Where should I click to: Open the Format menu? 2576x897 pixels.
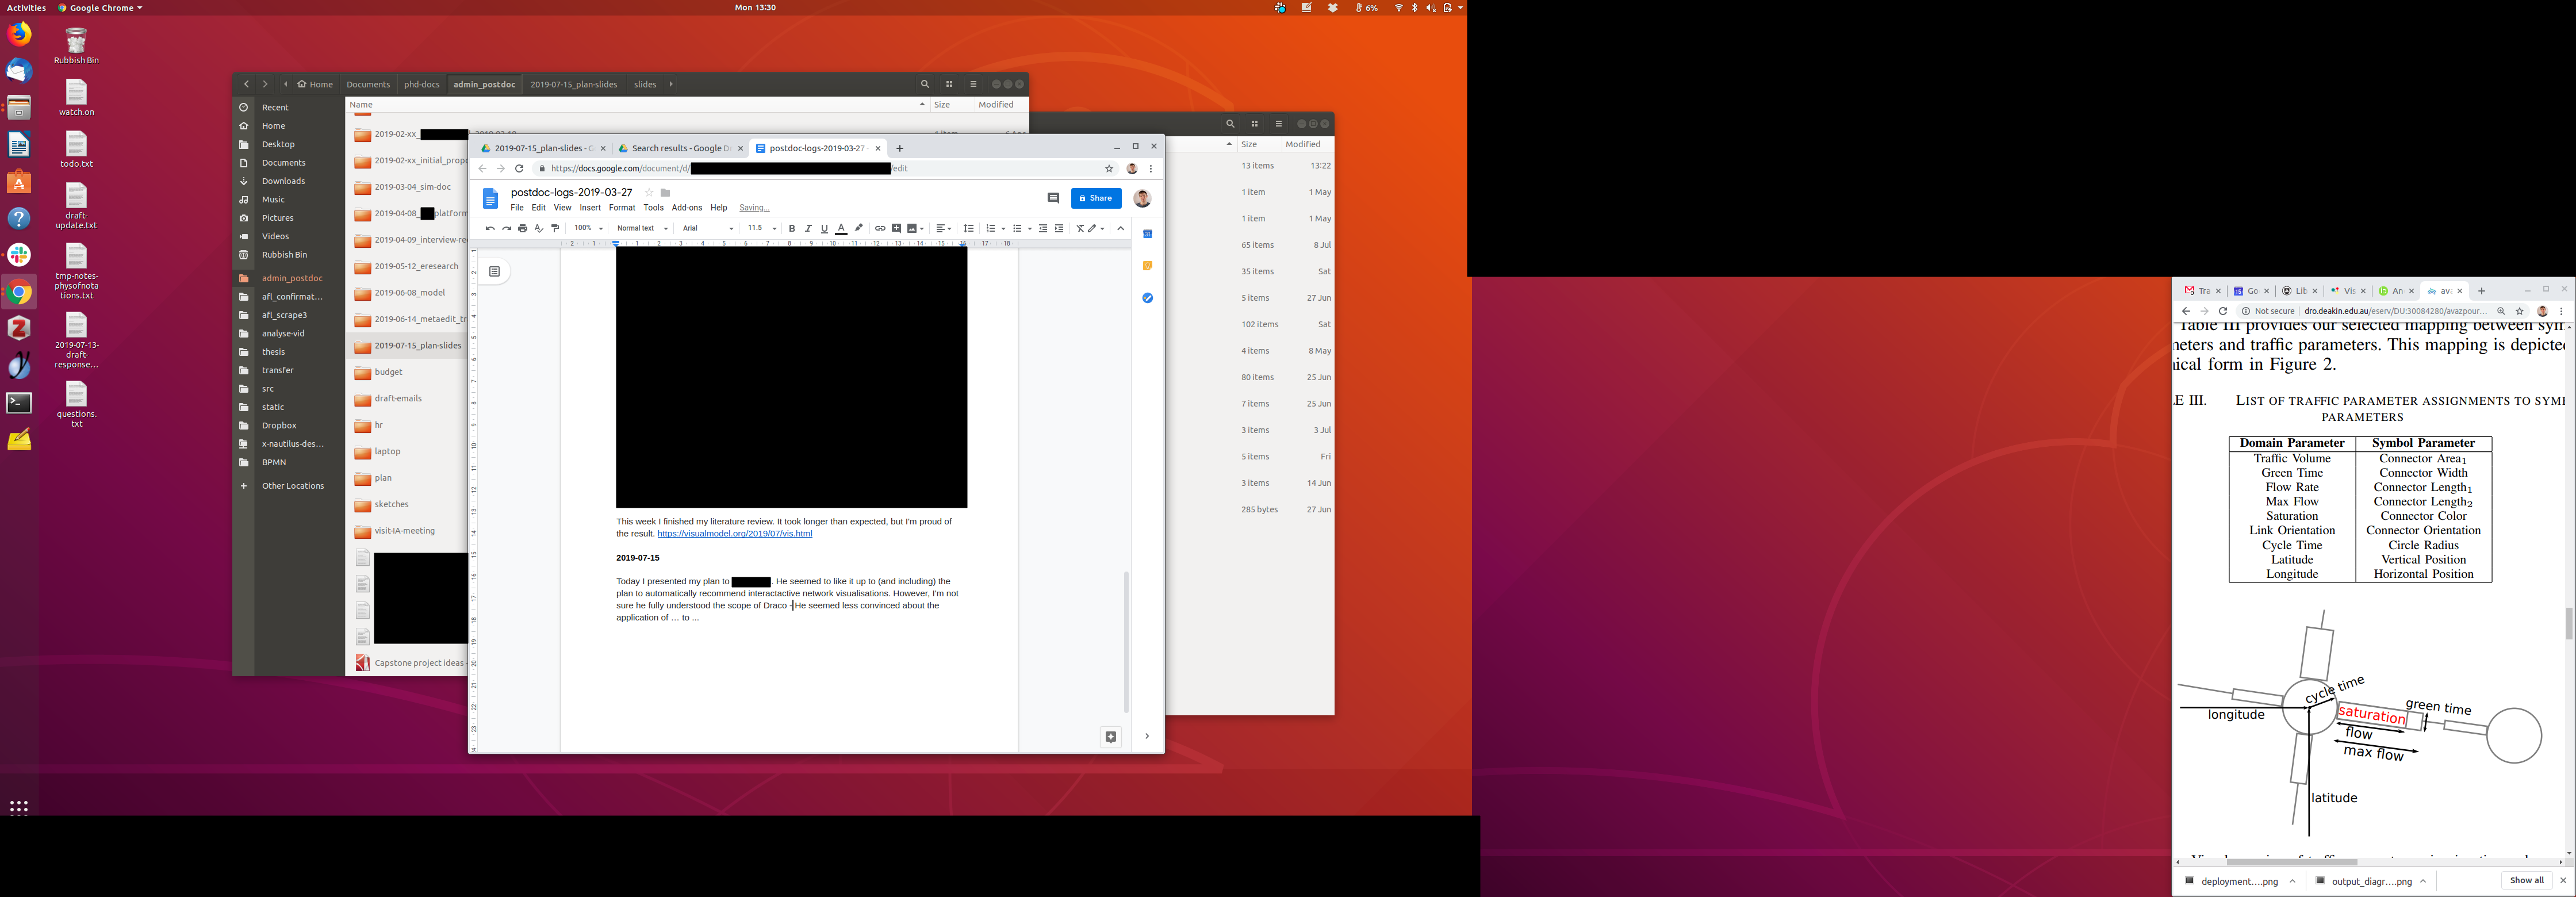621,208
